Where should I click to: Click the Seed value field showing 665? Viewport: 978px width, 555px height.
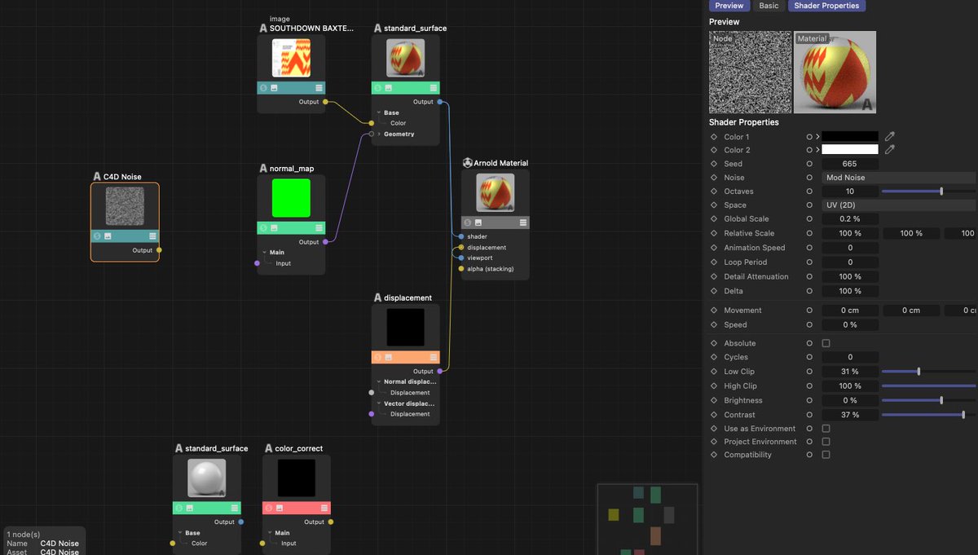click(x=850, y=164)
